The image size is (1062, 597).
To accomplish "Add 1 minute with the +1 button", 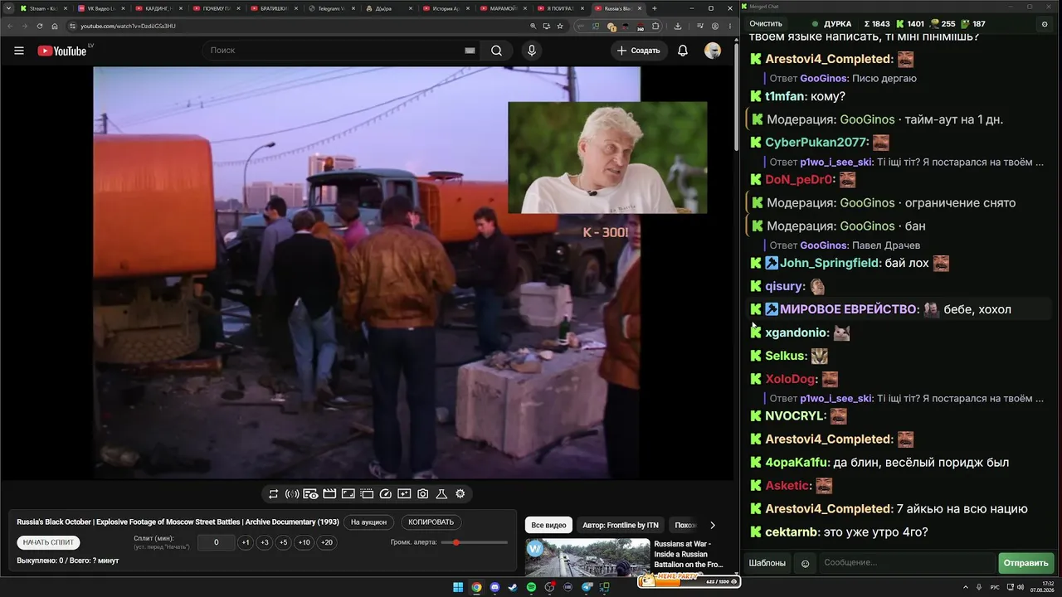I will (x=246, y=542).
